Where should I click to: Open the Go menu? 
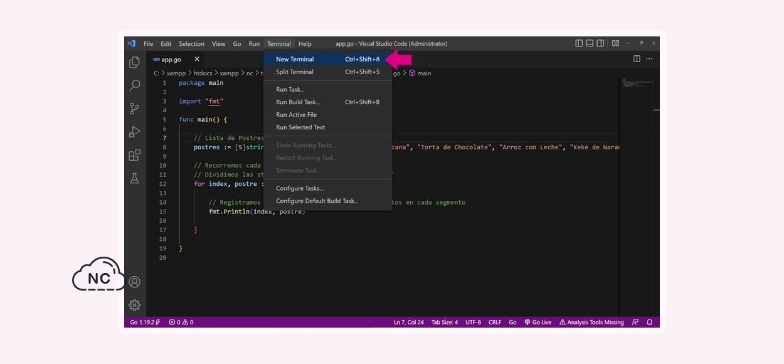coord(237,44)
